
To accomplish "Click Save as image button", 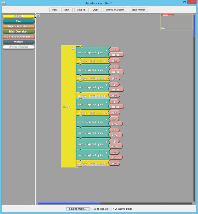I will 78,209.
